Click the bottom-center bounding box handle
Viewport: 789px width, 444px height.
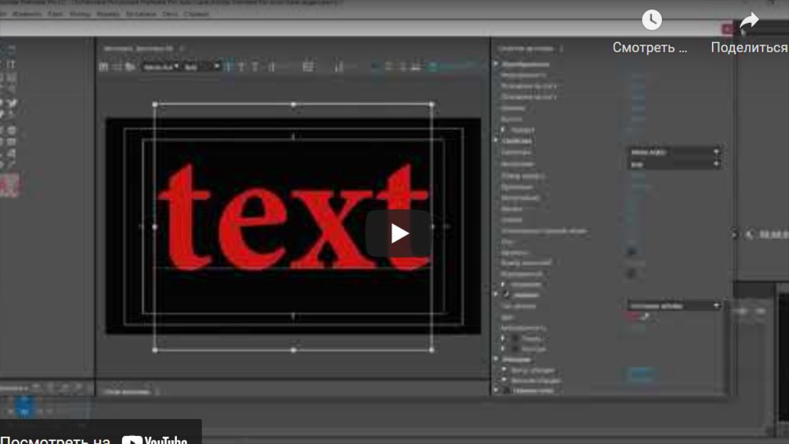[293, 350]
